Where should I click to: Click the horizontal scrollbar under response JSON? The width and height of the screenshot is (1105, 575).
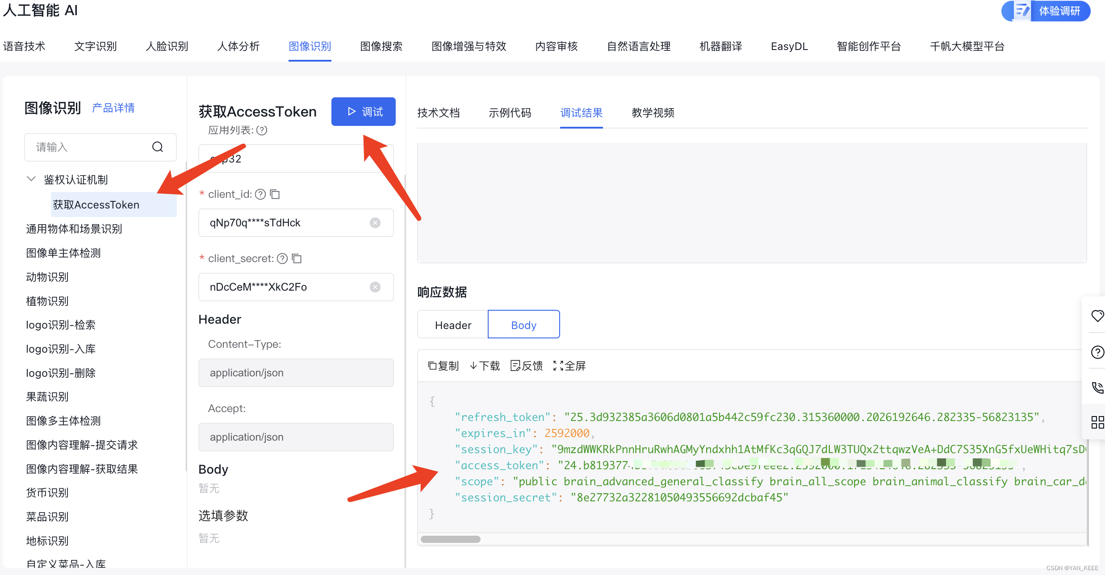click(x=450, y=539)
